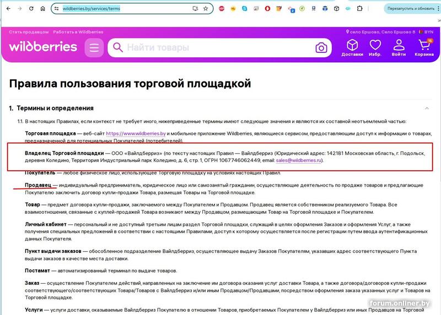
Task: Collapse the Термины и определения section chevron
Action: (427, 108)
